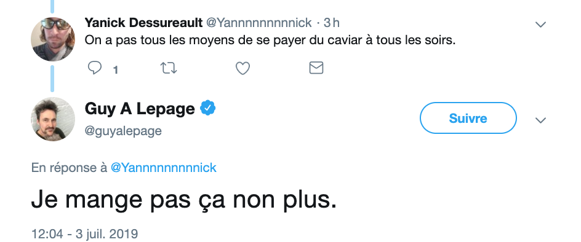Like the caviar tweet with heart icon
581x242 pixels.
(x=242, y=68)
